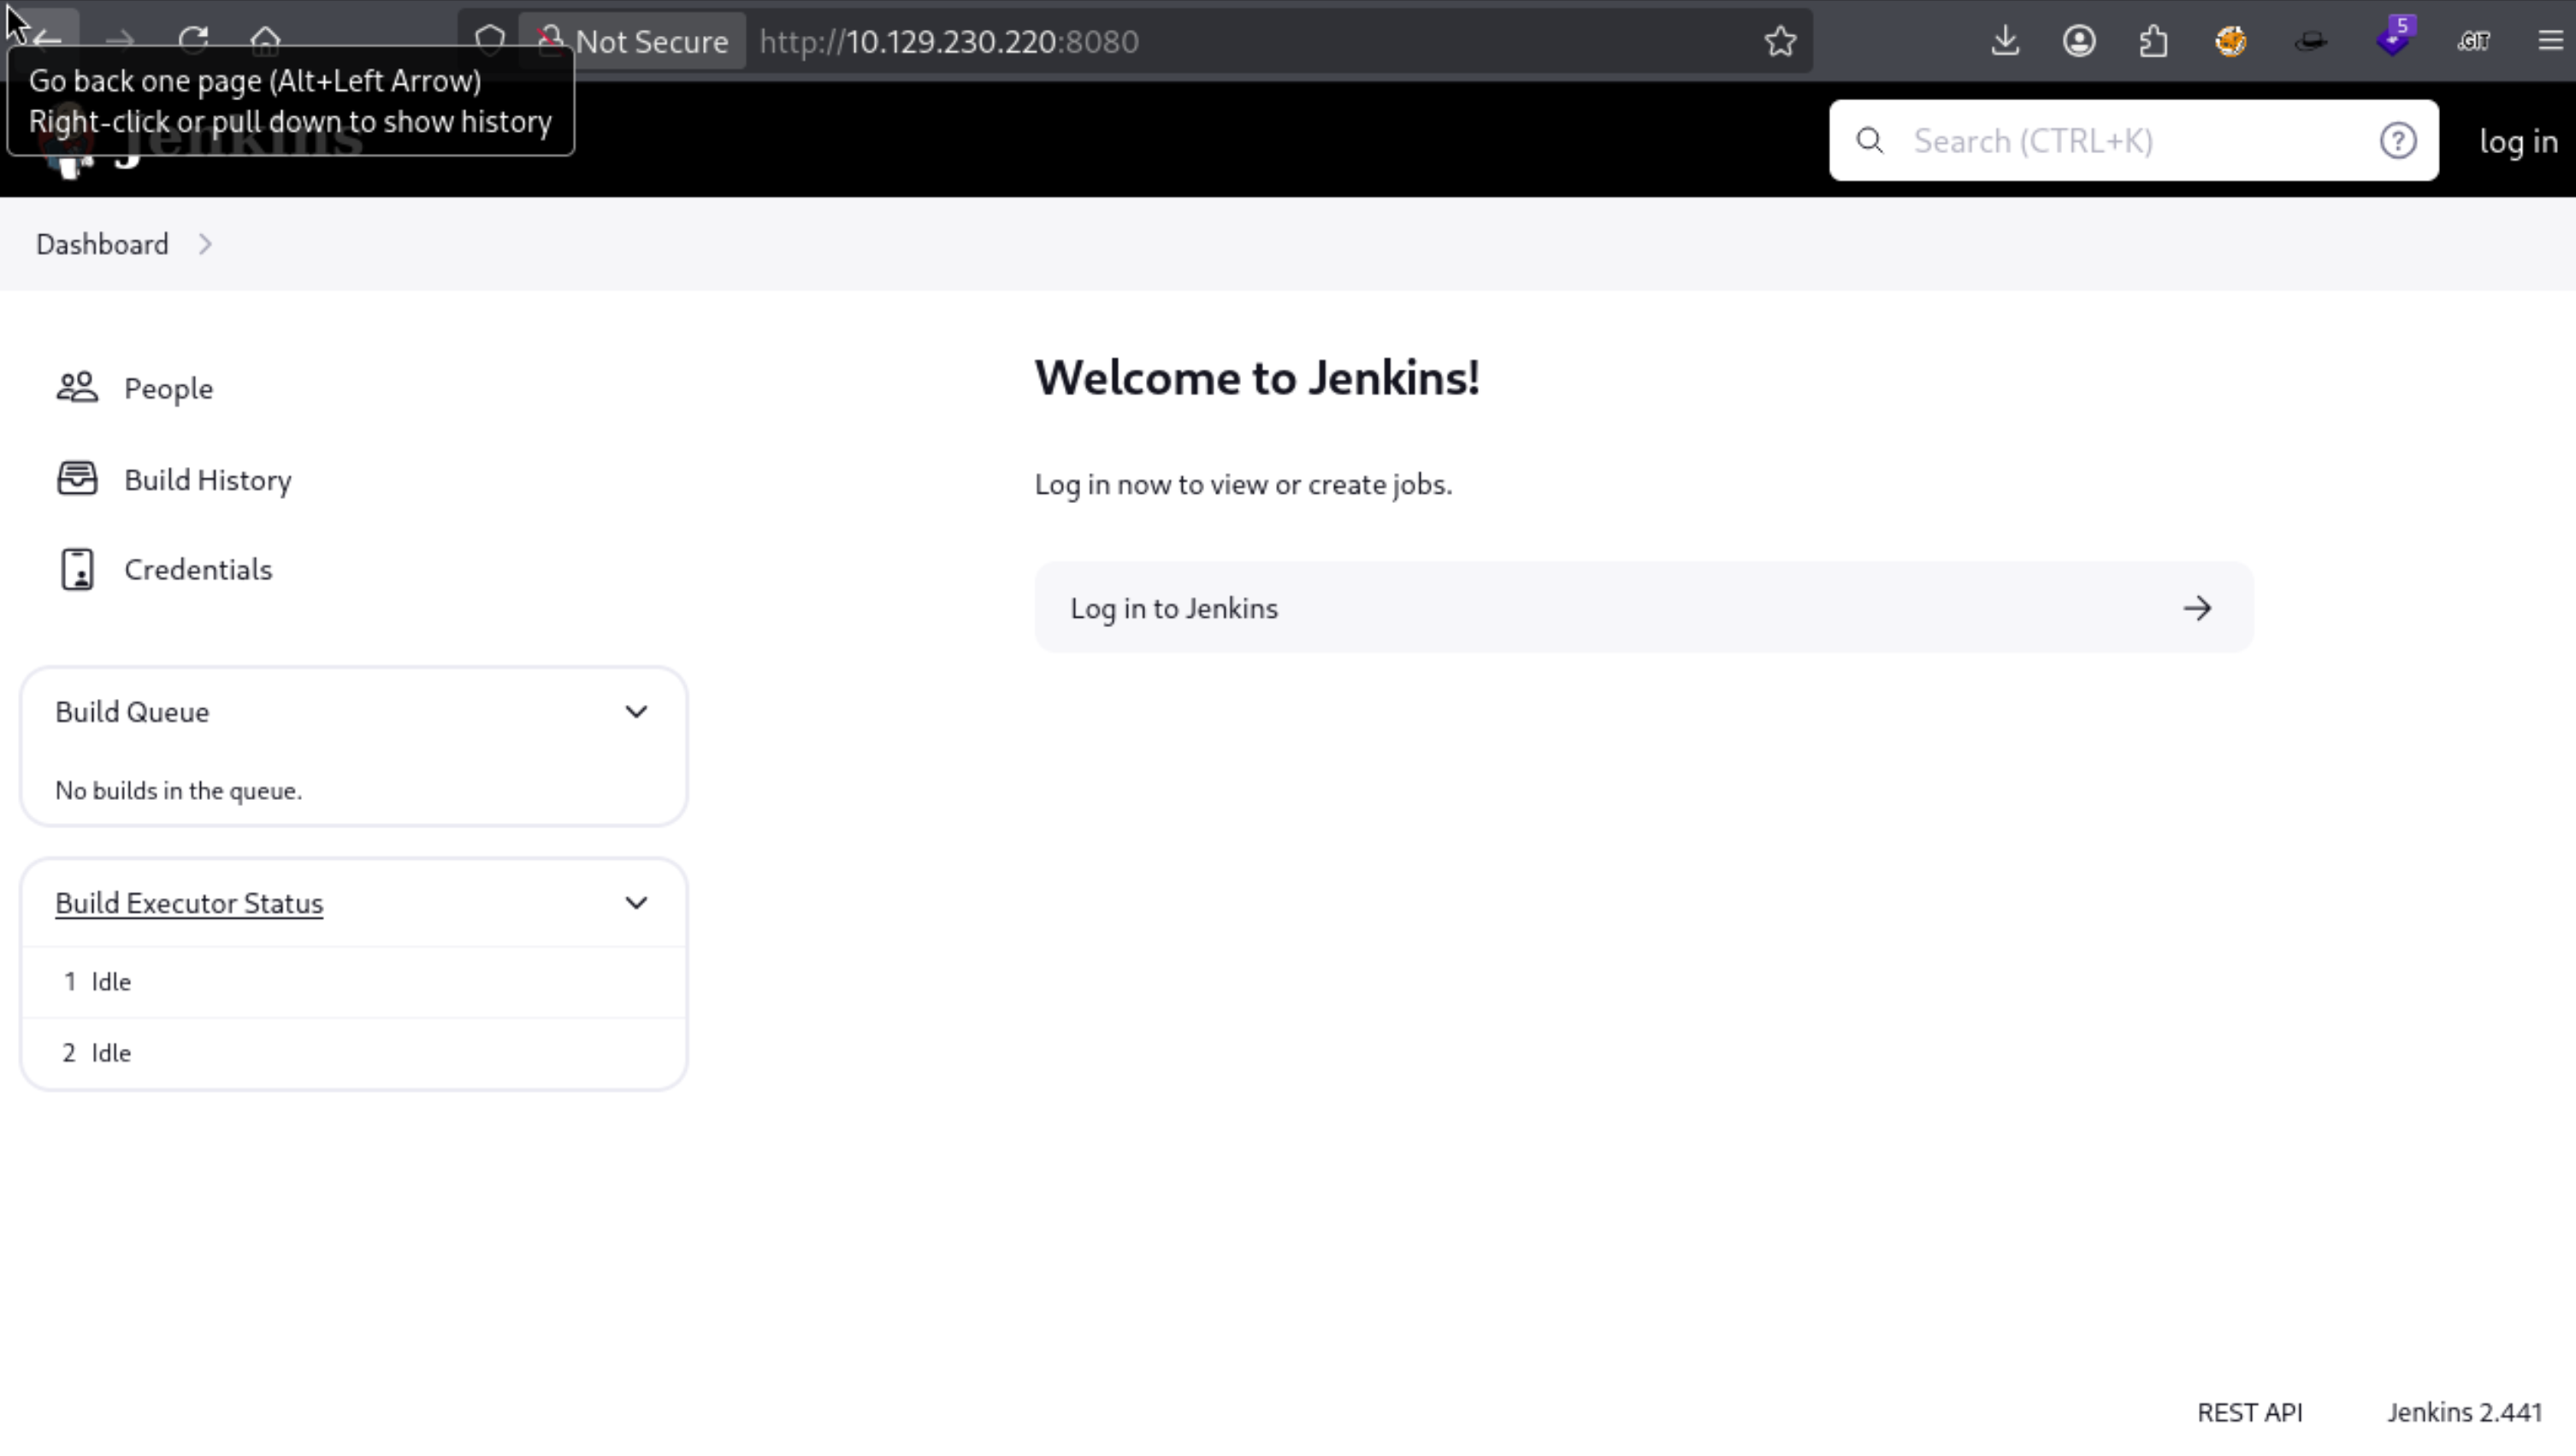Click executor 2 Idle row

(x=354, y=1053)
